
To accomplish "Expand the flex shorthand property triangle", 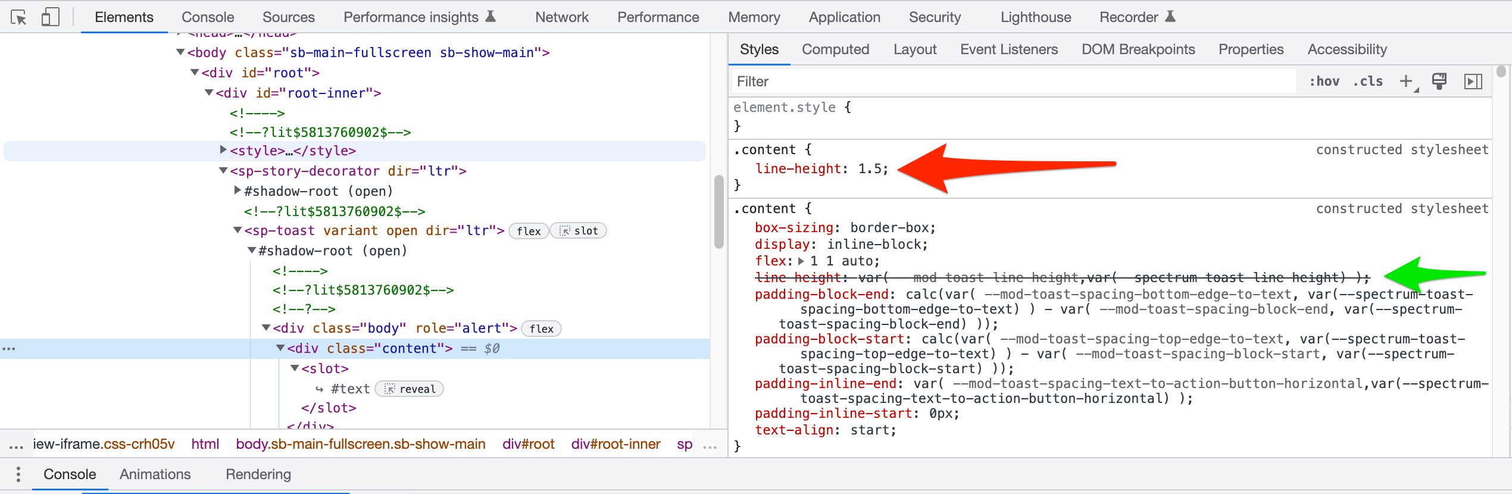I will coord(801,261).
